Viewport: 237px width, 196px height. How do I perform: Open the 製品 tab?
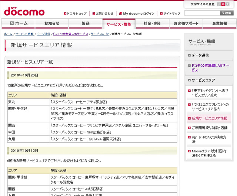click(86, 23)
